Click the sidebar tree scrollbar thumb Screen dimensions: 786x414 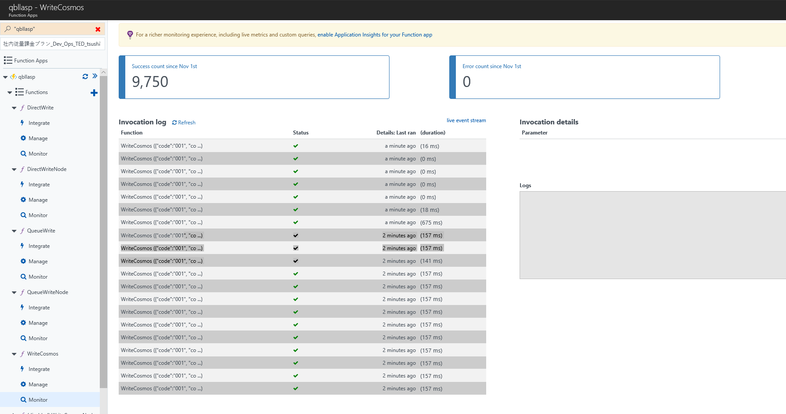click(104, 232)
